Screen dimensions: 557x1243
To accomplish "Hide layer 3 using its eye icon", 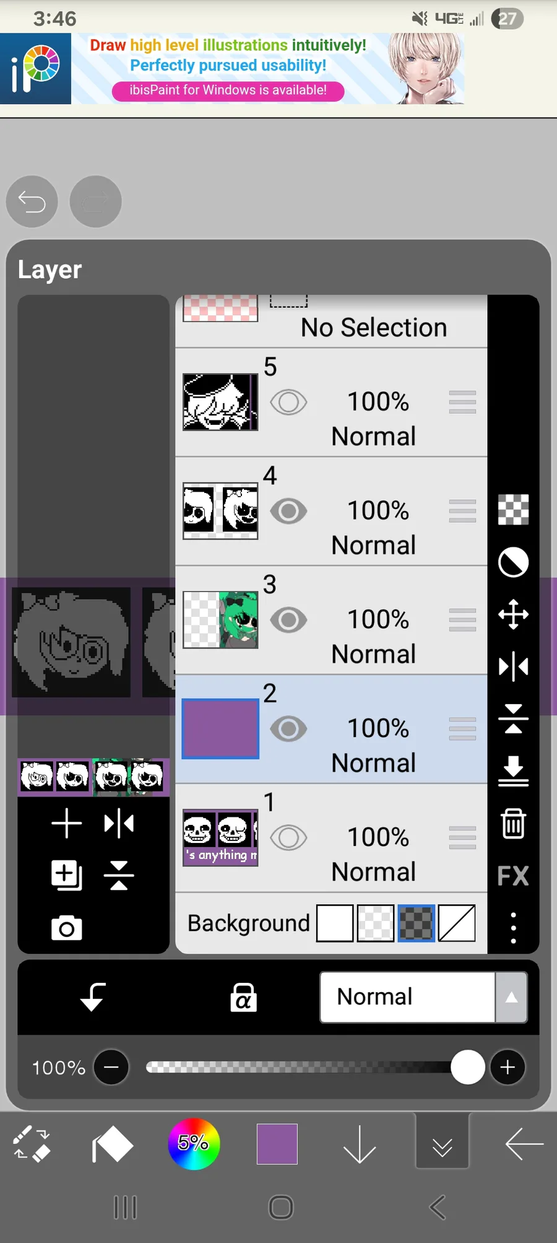I will click(x=288, y=620).
